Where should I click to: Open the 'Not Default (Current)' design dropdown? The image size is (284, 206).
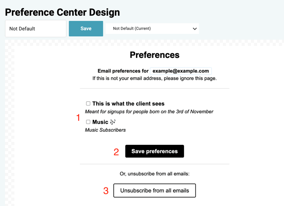pos(152,29)
